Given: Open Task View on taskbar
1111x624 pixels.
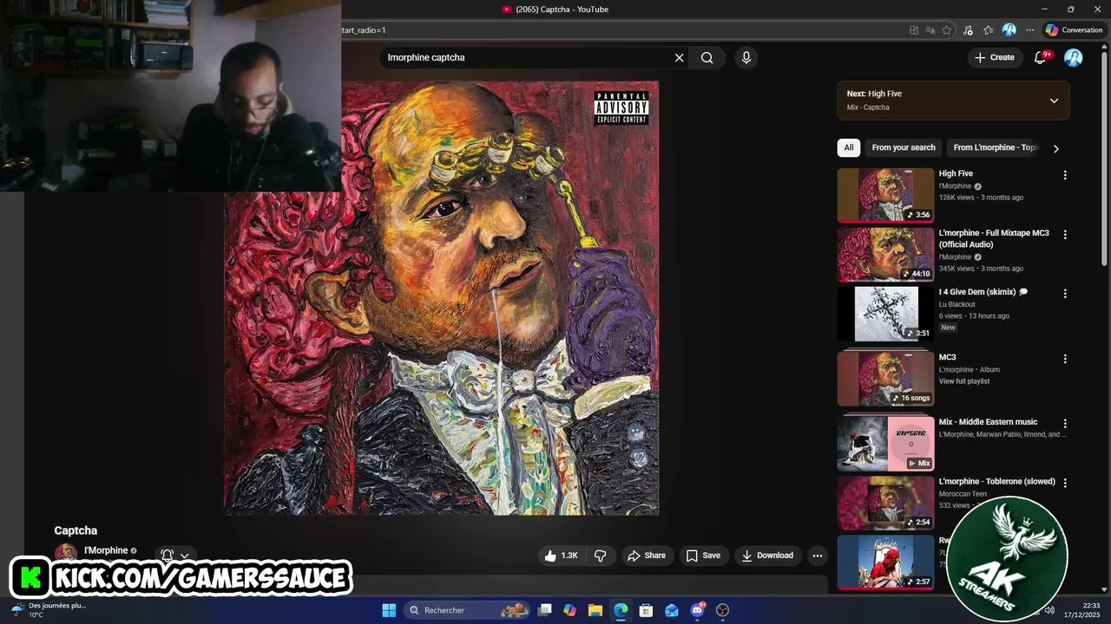Looking at the screenshot, I should tap(544, 610).
